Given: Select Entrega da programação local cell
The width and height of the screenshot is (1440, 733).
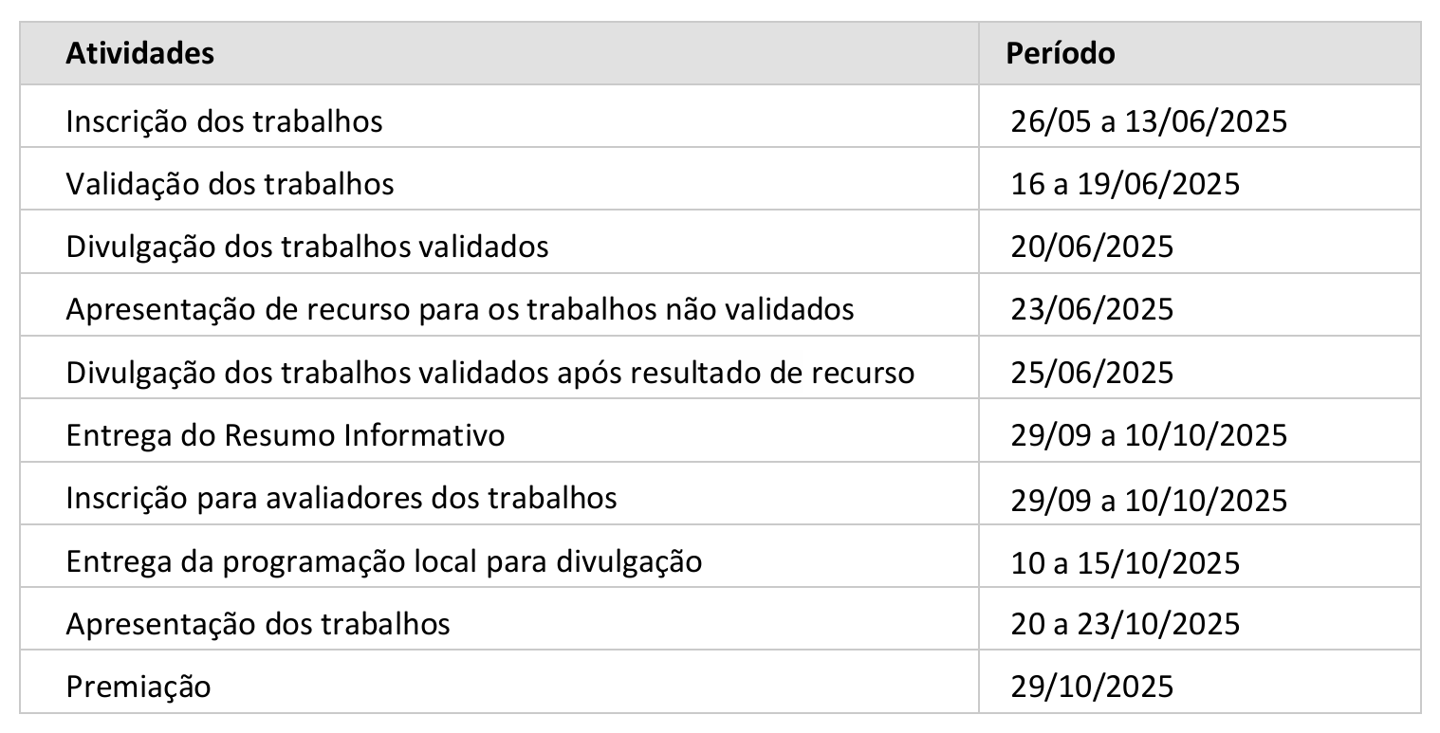Looking at the screenshot, I should (499, 556).
